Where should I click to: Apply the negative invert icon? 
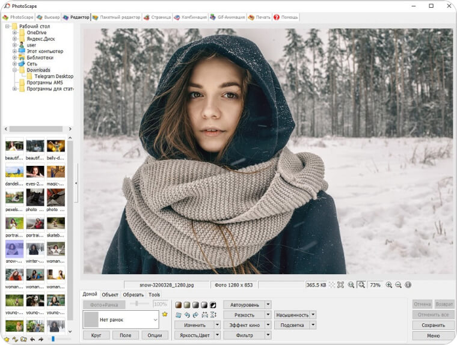point(213,305)
